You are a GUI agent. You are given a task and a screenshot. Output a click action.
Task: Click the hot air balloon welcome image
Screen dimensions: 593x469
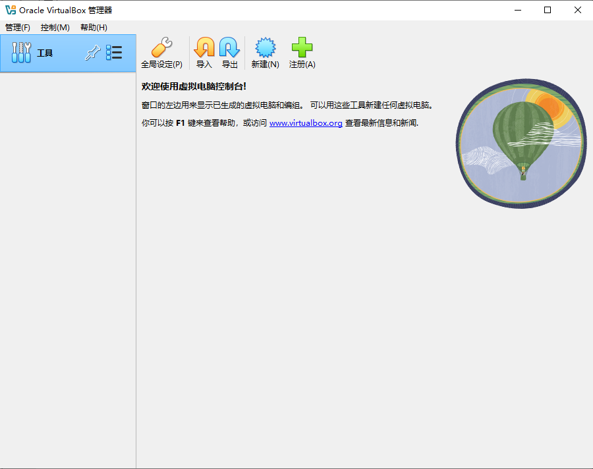coord(521,144)
